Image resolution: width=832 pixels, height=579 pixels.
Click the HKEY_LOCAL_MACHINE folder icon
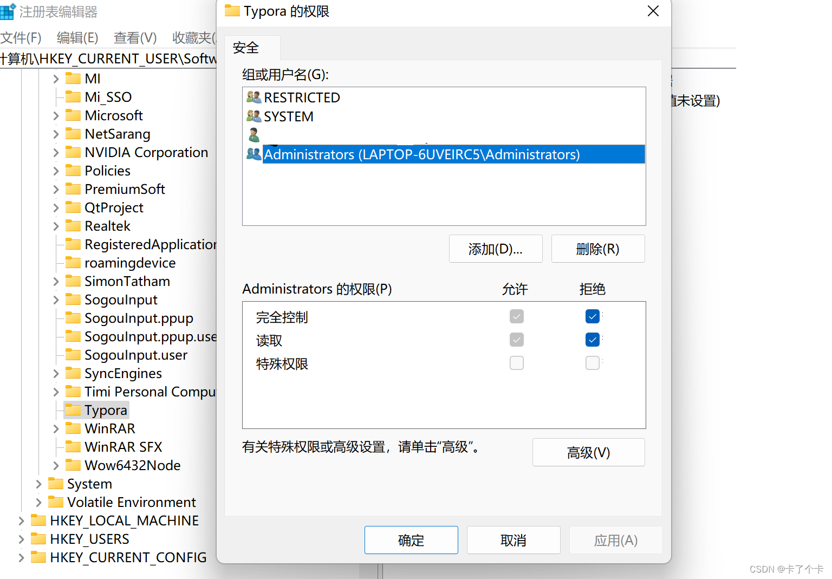[38, 521]
